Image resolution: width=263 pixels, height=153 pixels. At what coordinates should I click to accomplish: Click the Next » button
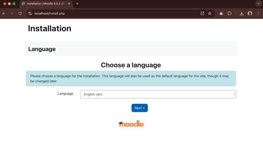[x=140, y=108]
